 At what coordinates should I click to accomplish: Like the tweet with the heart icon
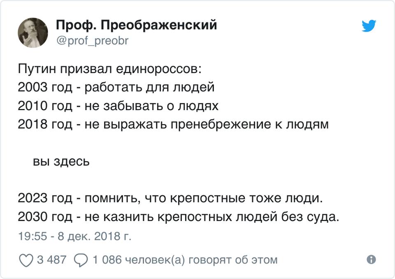coord(26,260)
